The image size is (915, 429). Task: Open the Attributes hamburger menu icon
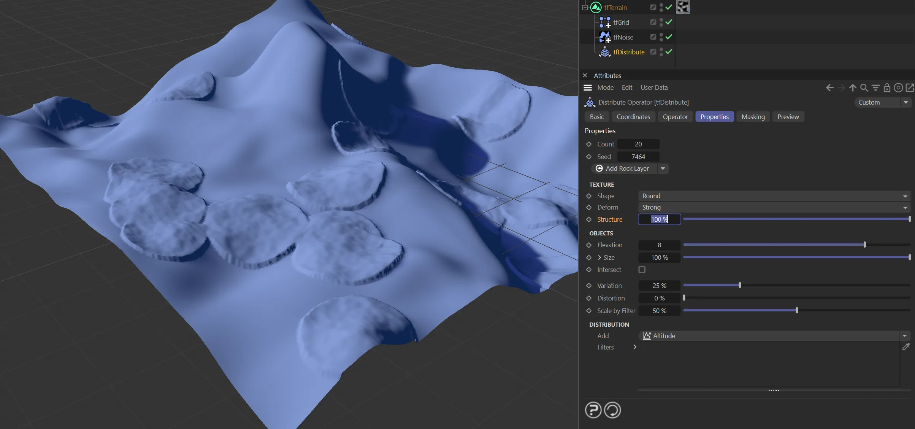588,87
